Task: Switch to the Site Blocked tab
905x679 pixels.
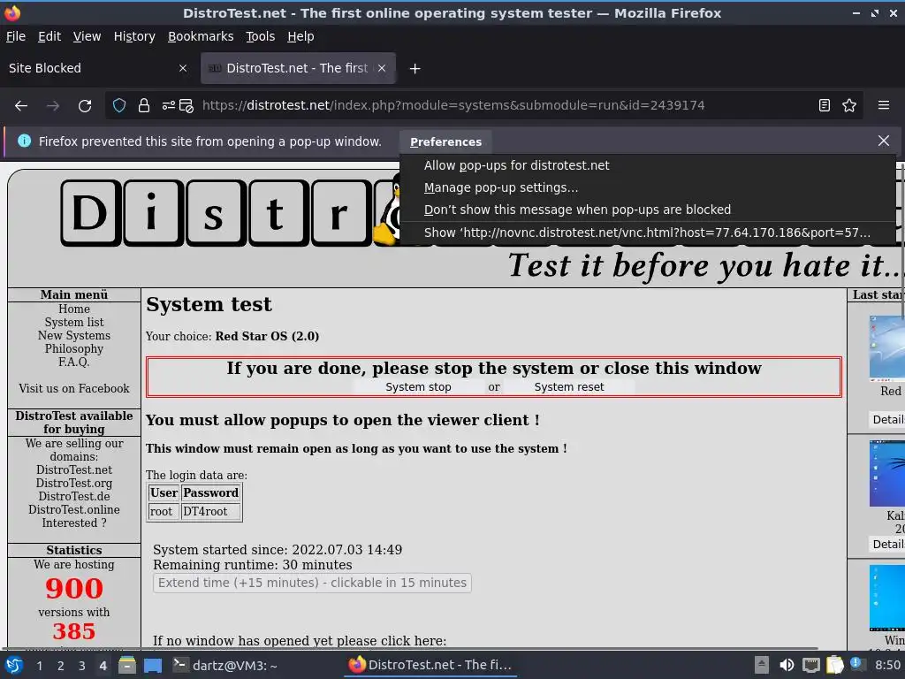Action: (x=98, y=68)
